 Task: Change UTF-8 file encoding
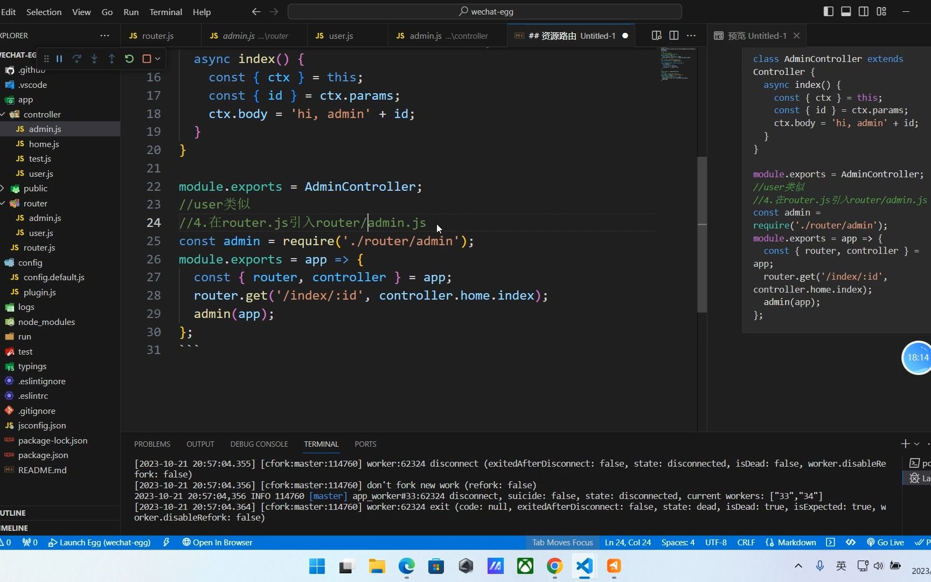pos(716,542)
